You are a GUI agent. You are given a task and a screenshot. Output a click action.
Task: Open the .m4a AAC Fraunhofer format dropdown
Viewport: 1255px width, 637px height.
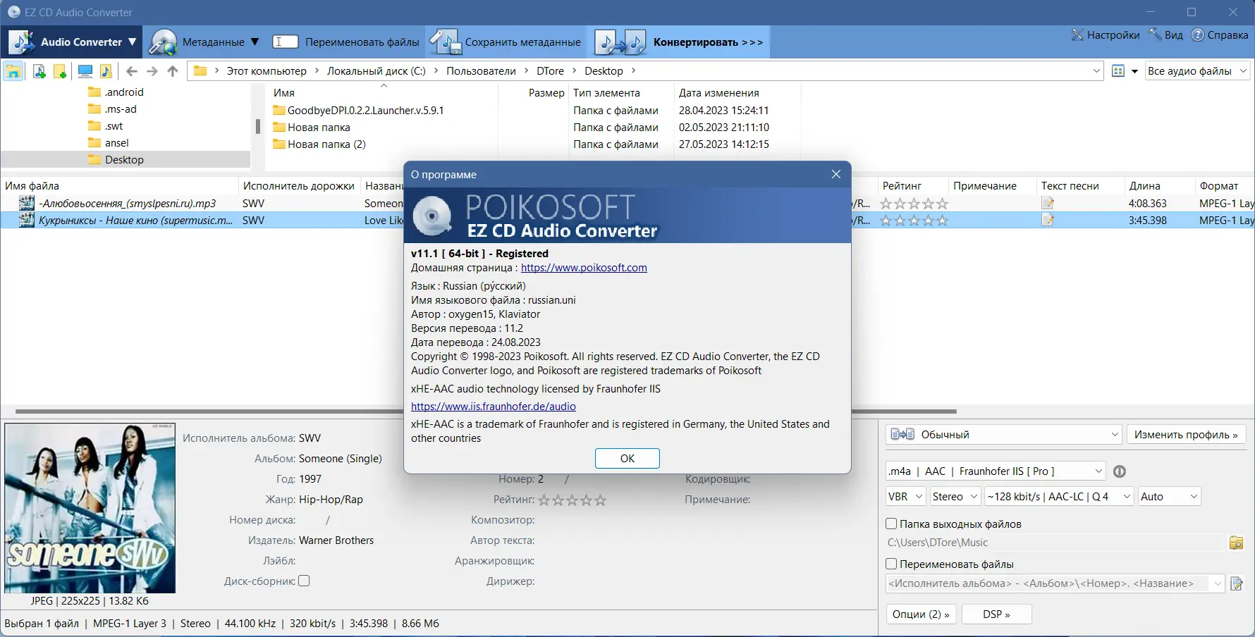[995, 471]
